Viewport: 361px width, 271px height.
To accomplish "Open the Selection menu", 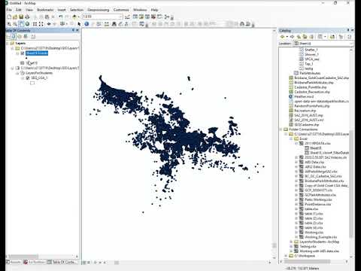I will [77, 10].
